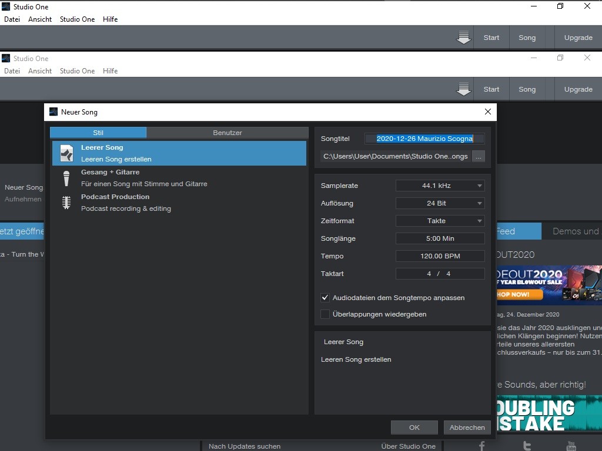
Task: Click the Tempo 120.00 BPM field
Action: point(440,256)
